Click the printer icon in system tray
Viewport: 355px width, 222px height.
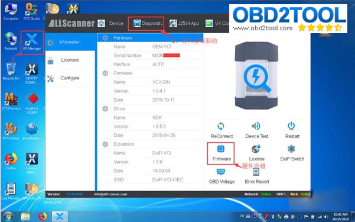(x=286, y=217)
